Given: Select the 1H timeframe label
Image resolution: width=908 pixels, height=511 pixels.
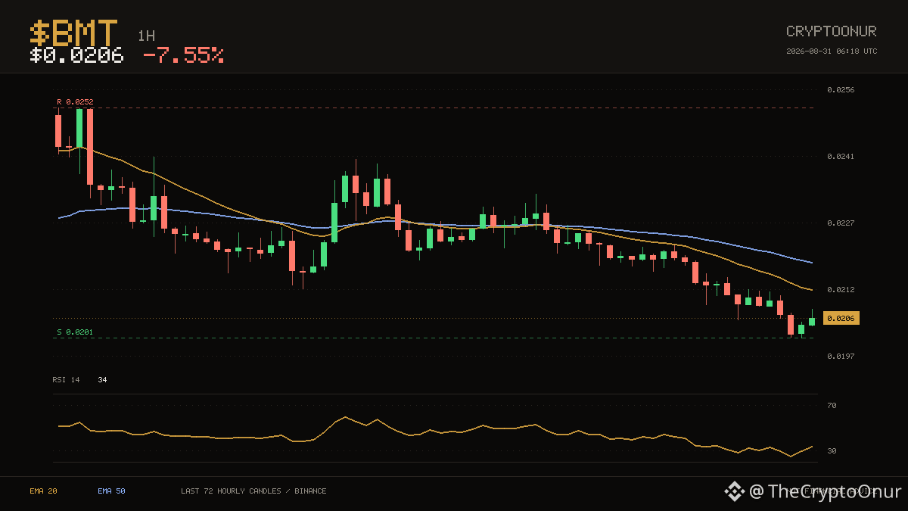Looking at the screenshot, I should (146, 36).
